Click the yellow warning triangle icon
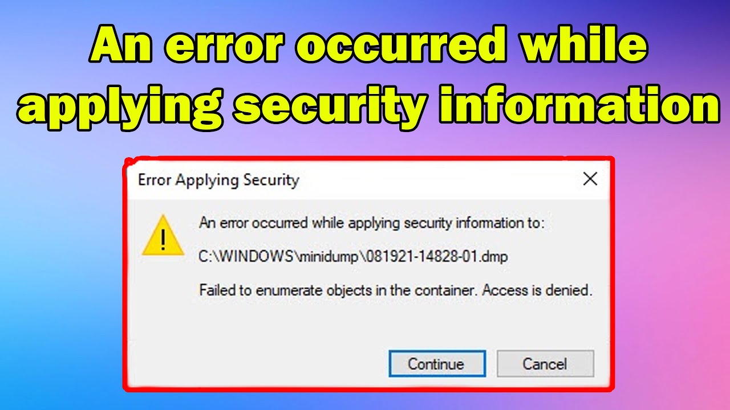Viewport: 730px width, 410px height. [163, 235]
